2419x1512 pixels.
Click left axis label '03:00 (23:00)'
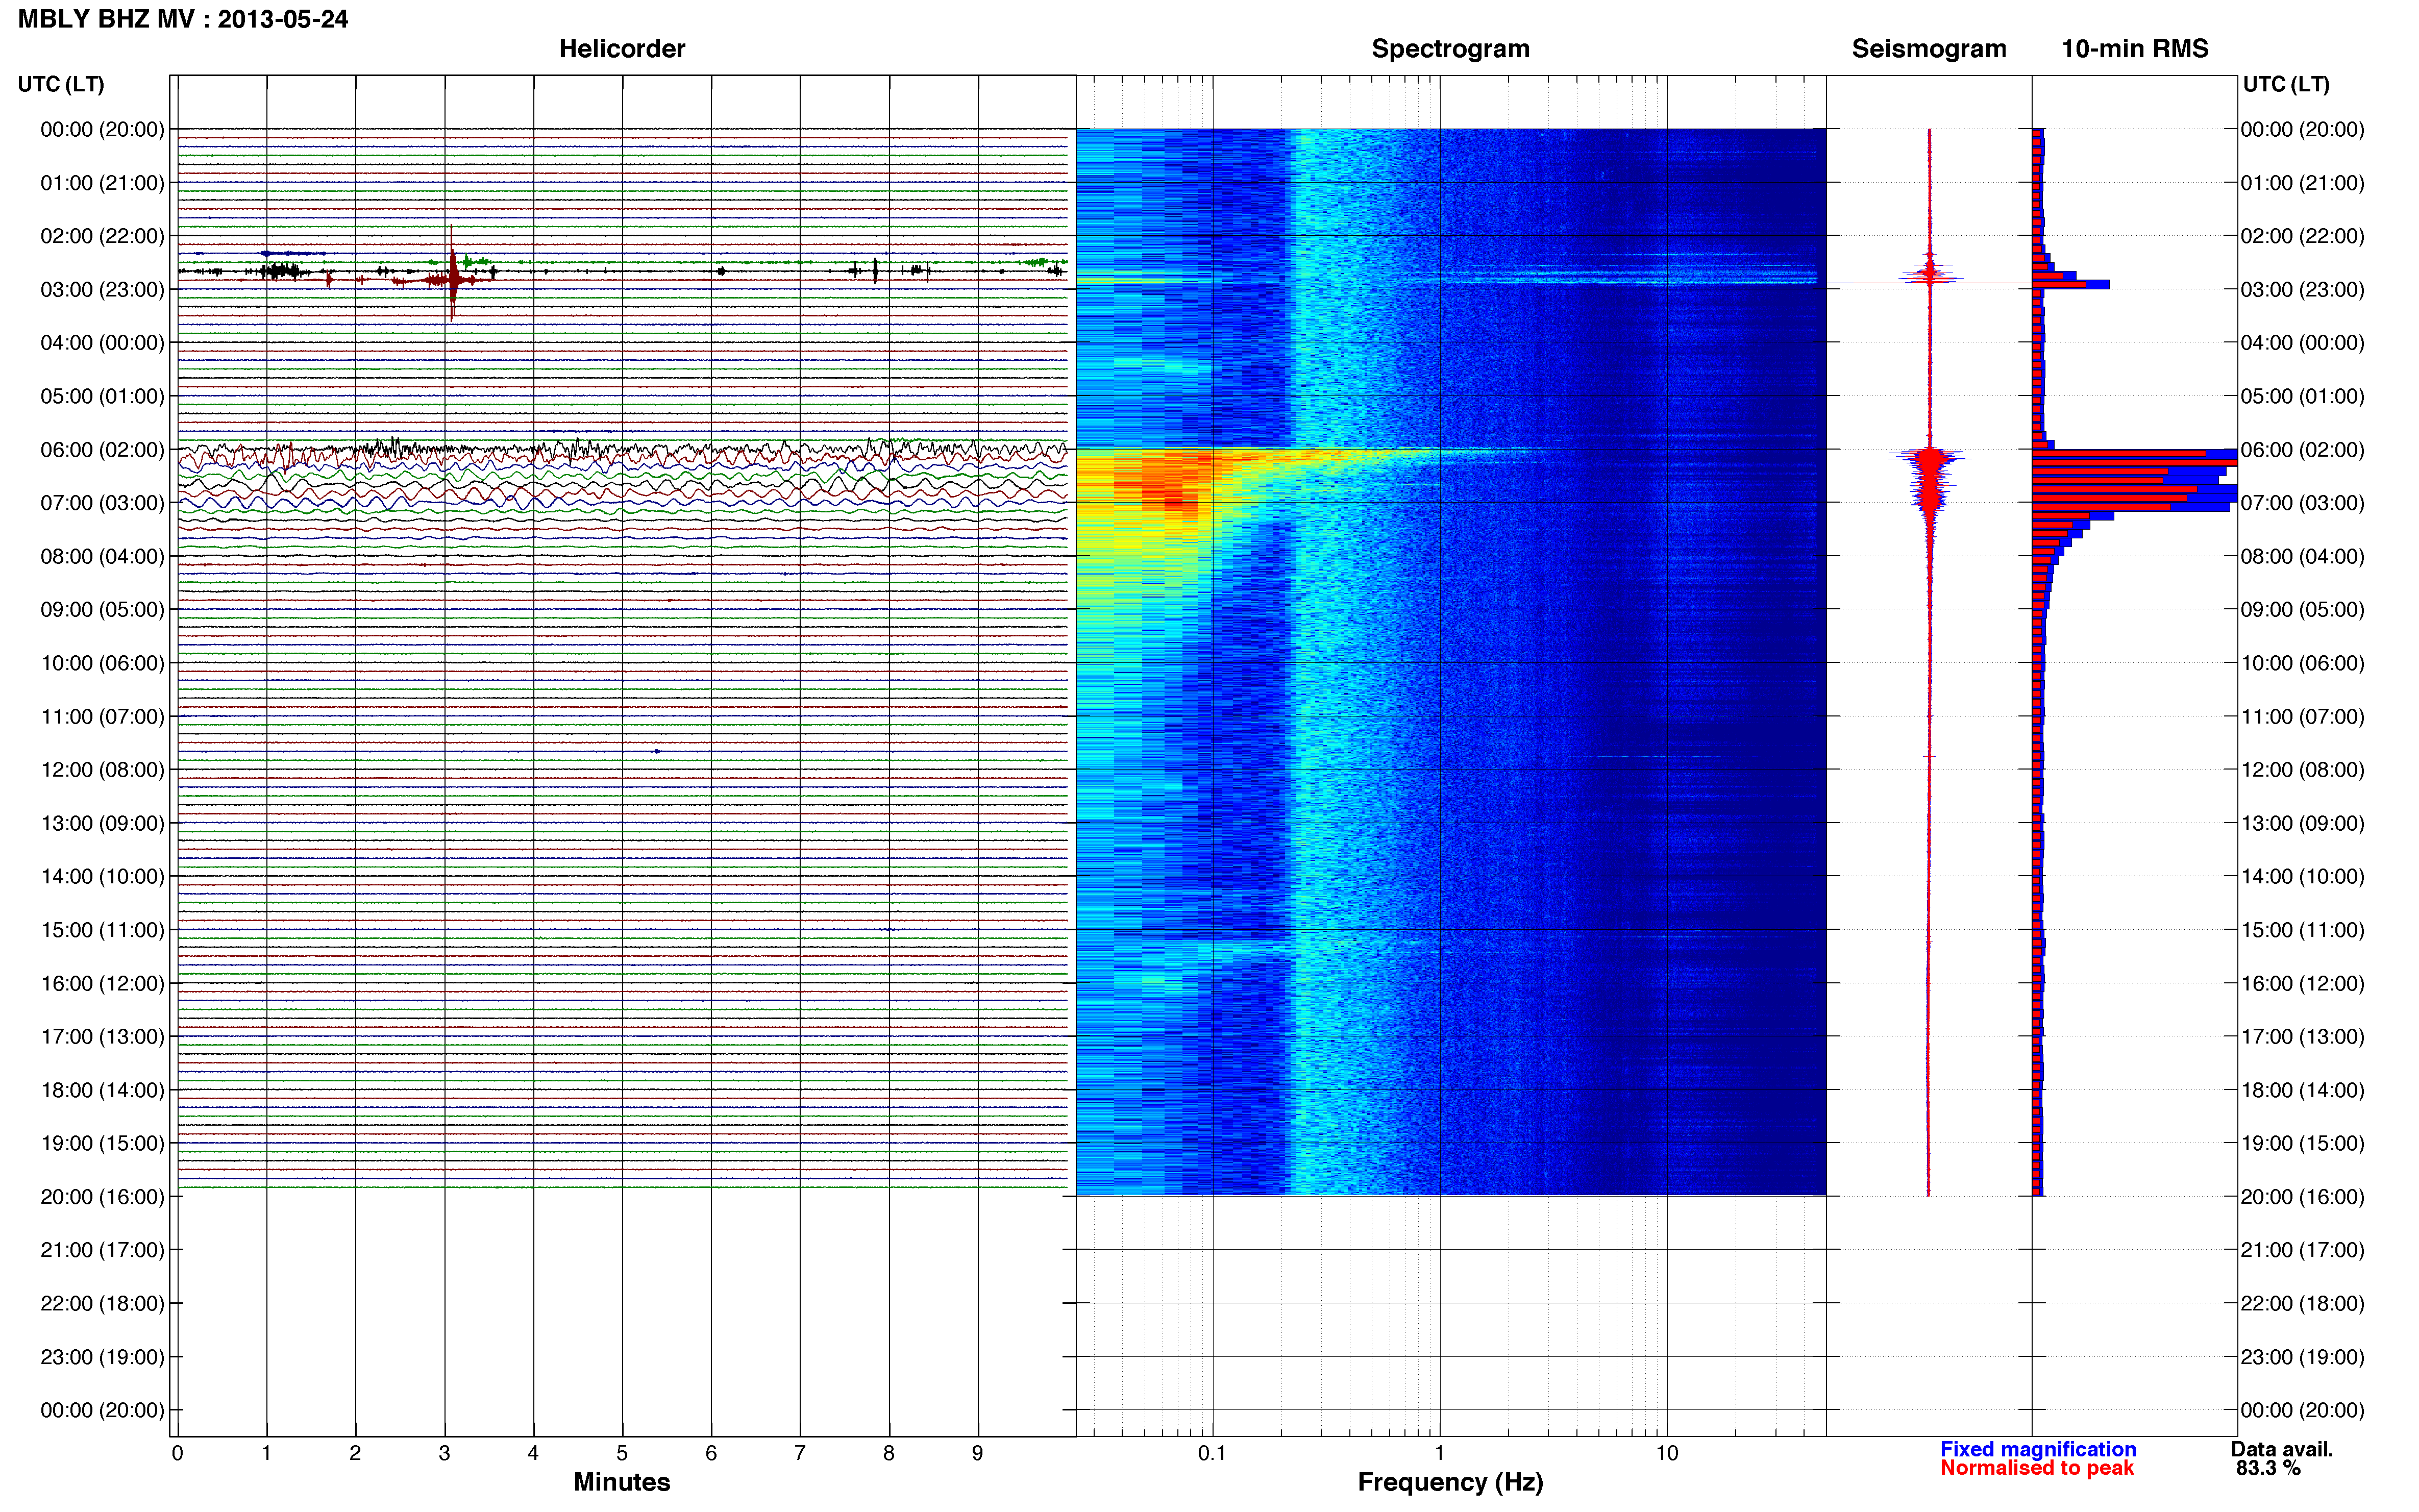pos(102,289)
